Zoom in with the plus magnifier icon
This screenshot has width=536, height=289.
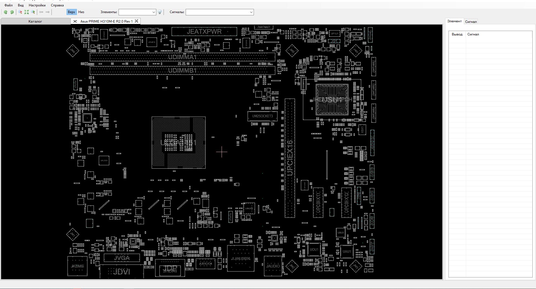(33, 12)
